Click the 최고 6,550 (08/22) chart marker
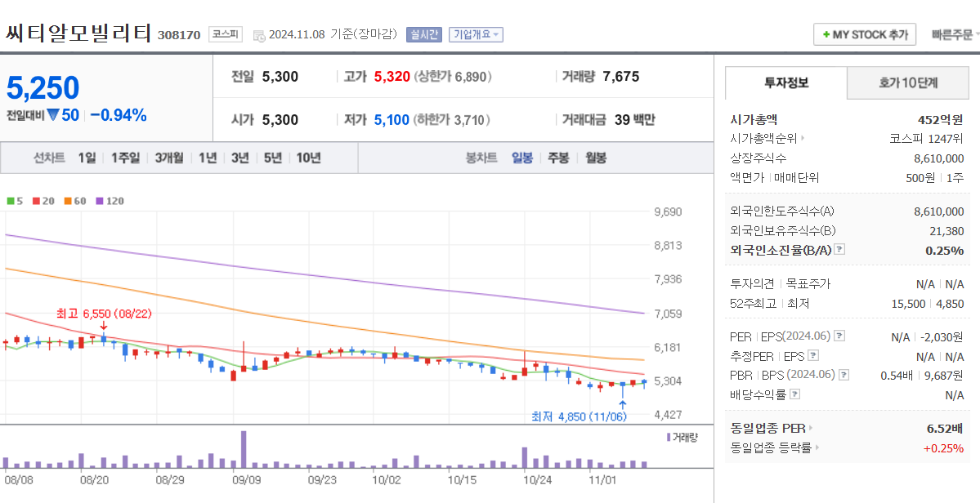Viewport: 980px width, 503px height. 104,314
